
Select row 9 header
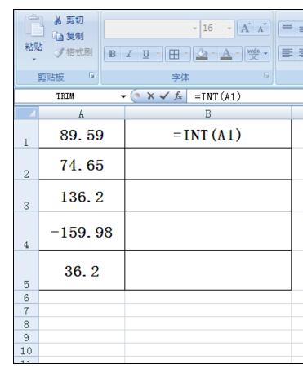tap(26, 337)
